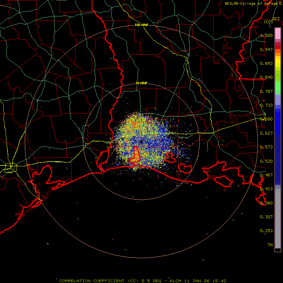This screenshot has width=283, height=283.
Task: Select the 0.360 scale value
Action: pyautogui.click(x=266, y=203)
